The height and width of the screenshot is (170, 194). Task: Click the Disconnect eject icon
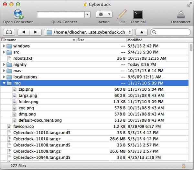181,15
